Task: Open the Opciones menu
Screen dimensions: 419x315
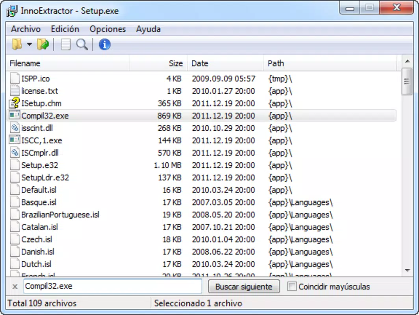Action: pyautogui.click(x=108, y=29)
